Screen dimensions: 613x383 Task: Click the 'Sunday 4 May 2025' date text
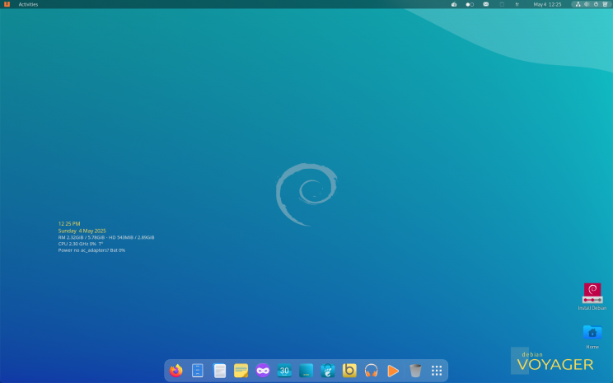coord(82,231)
